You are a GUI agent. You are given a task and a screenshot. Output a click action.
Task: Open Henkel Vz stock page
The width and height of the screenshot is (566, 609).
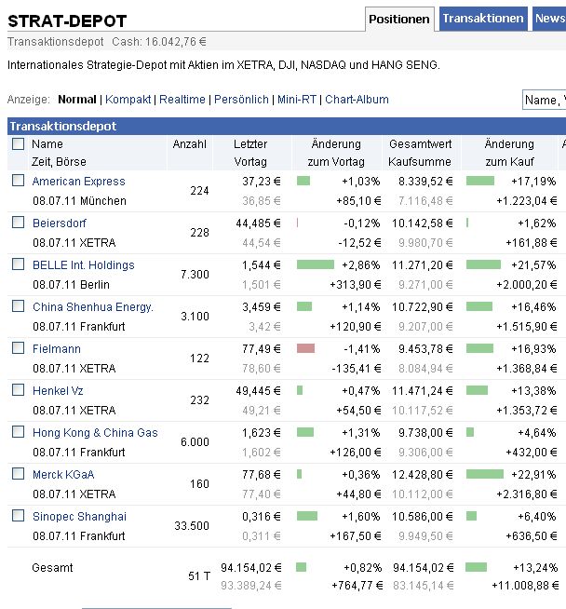pos(58,391)
